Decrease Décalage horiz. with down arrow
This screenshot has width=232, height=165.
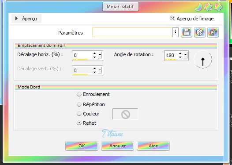point(94,57)
